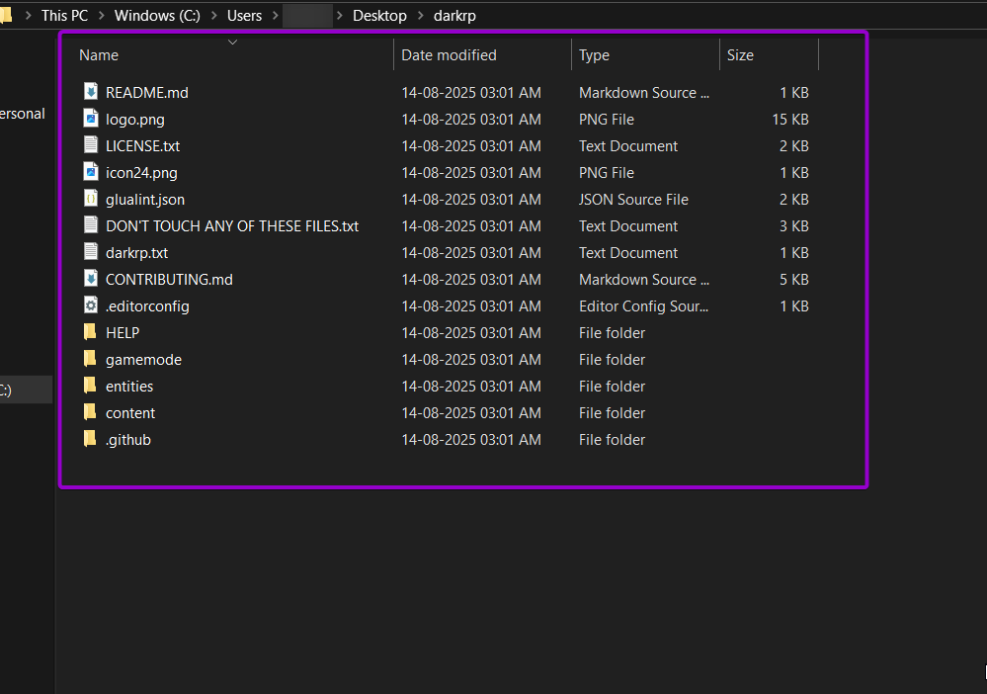Click the Text Document type of darkrp.txt
The height and width of the screenshot is (694, 987).
[628, 253]
